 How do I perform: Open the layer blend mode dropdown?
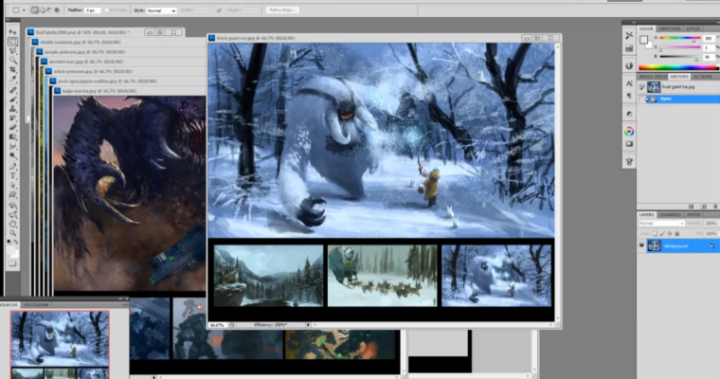[x=661, y=223]
